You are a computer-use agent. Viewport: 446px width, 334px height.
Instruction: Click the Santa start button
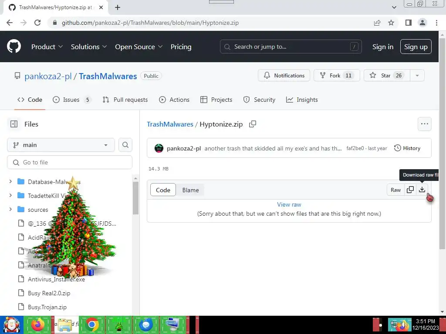click(11, 324)
